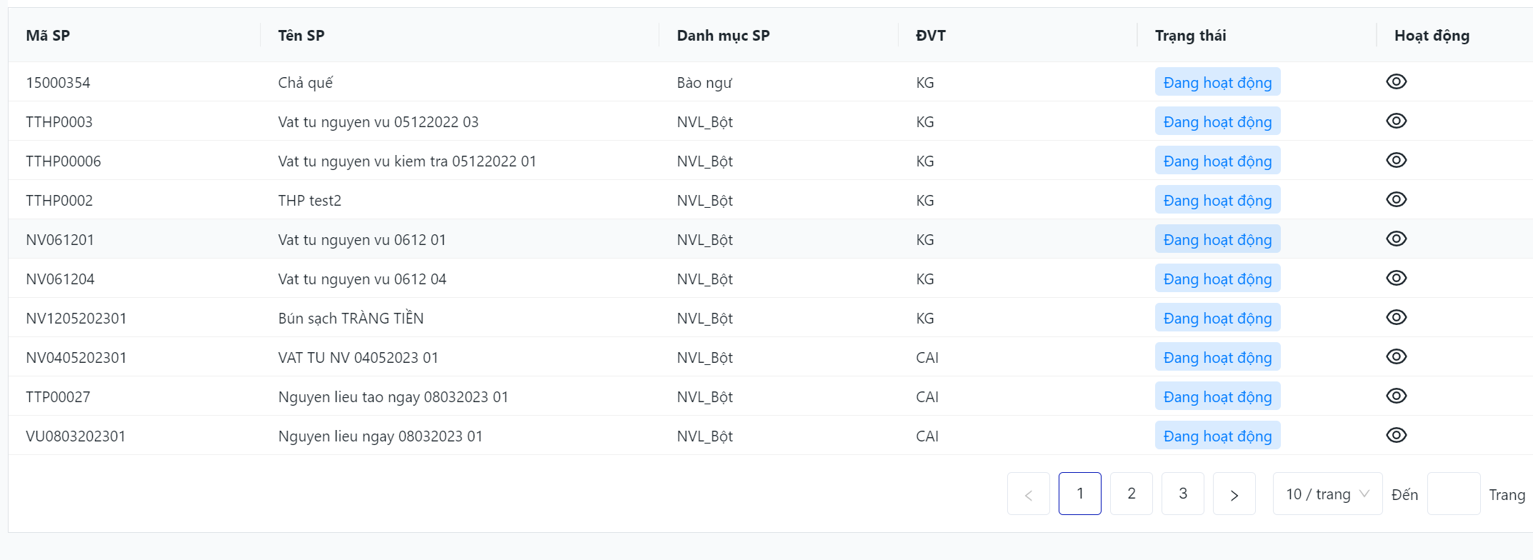Click the Mã SP column header
Screen dimensions: 1533x560
click(x=48, y=36)
